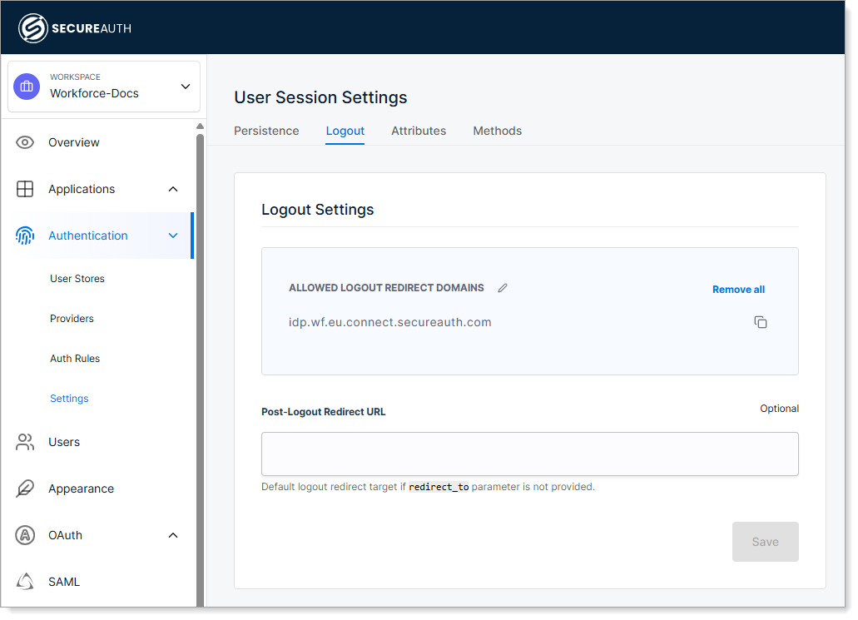Viewport: 858px width, 620px height.
Task: Click inside the Post-Logout Redirect URL field
Action: 529,454
